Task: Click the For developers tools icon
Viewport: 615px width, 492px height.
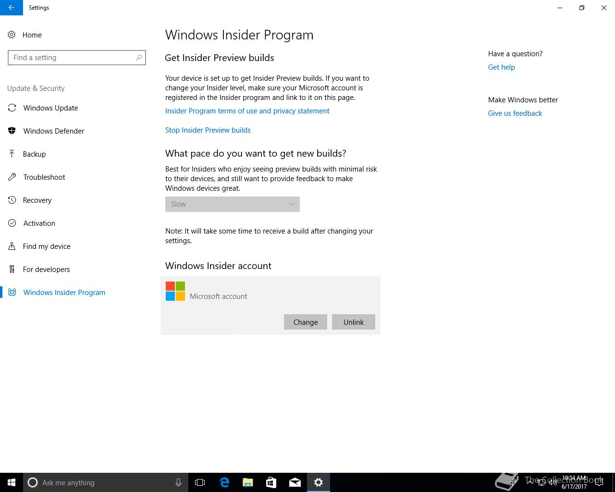Action: 12,269
